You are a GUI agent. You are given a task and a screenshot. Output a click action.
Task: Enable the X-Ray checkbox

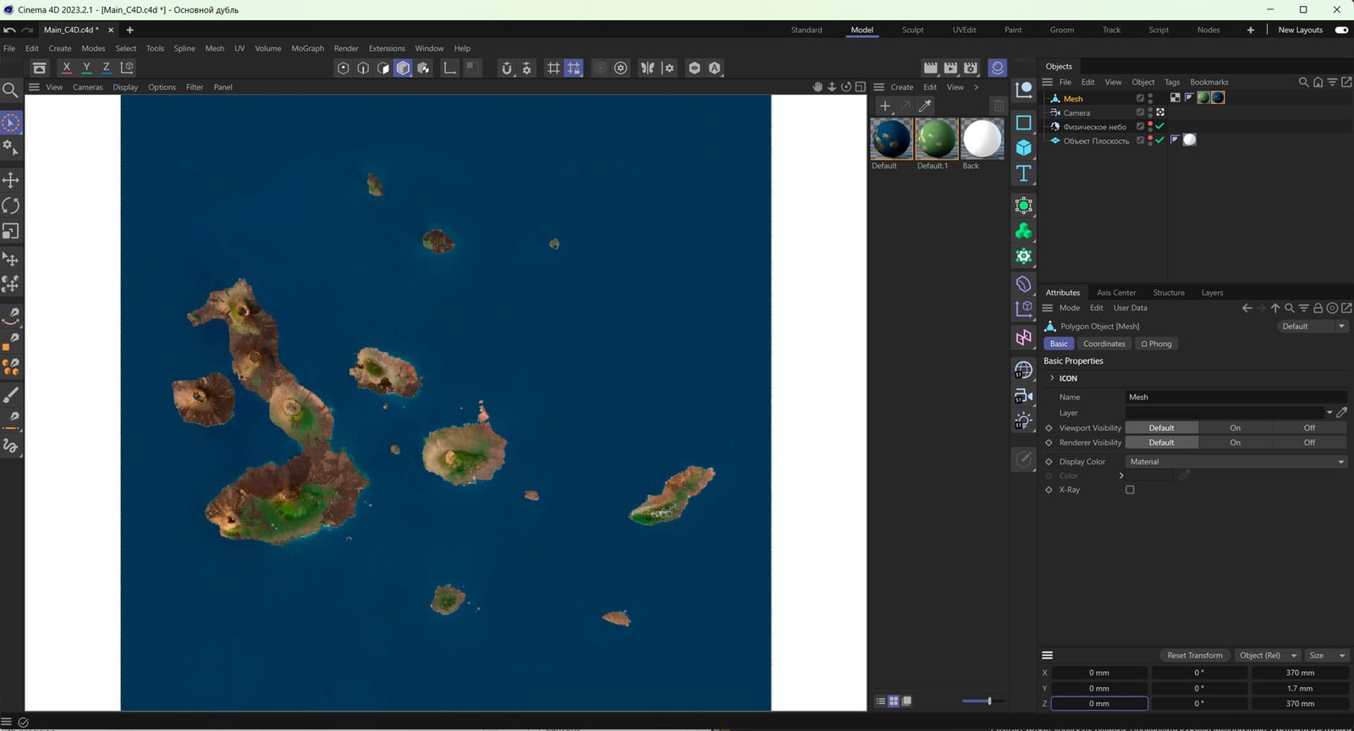point(1130,490)
